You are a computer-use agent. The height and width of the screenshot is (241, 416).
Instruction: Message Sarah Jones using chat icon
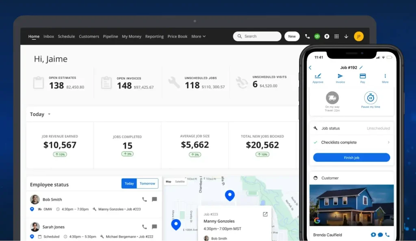point(154,227)
